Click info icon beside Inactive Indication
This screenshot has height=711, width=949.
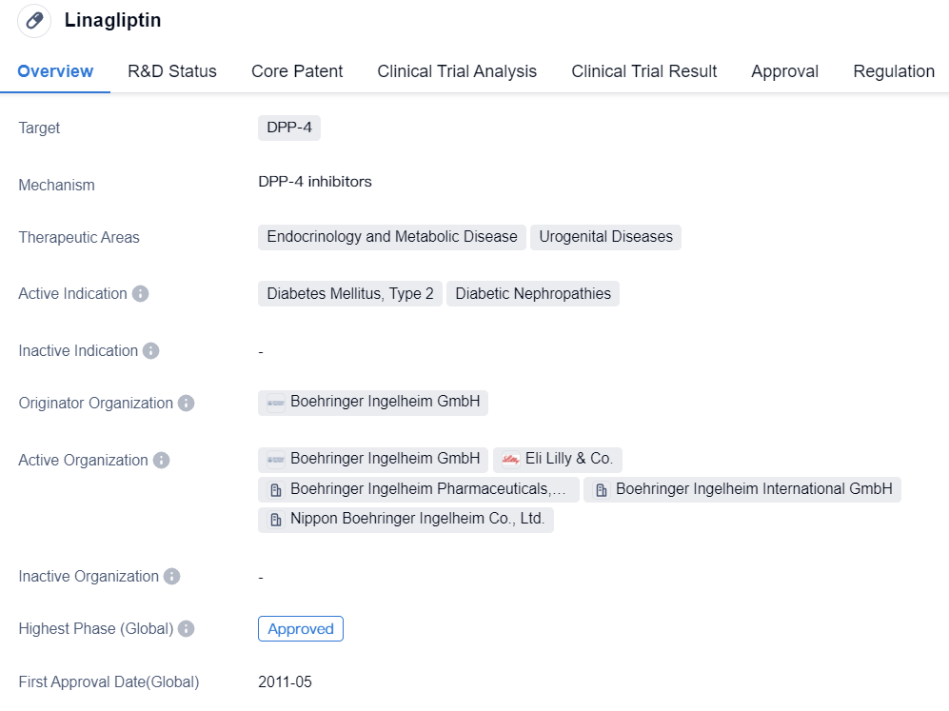(150, 350)
